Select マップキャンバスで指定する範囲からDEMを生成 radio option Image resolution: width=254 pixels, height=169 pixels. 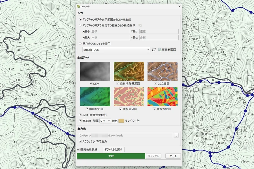pyautogui.click(x=80, y=25)
